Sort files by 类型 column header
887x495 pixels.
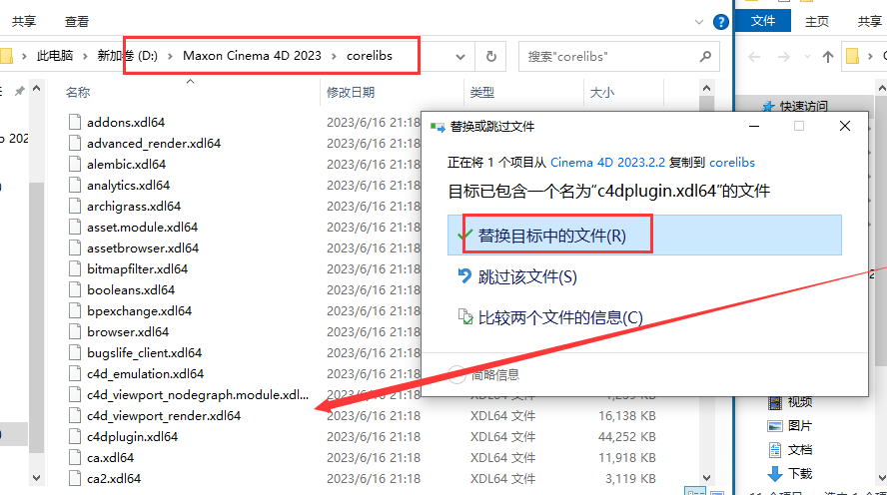[x=482, y=92]
